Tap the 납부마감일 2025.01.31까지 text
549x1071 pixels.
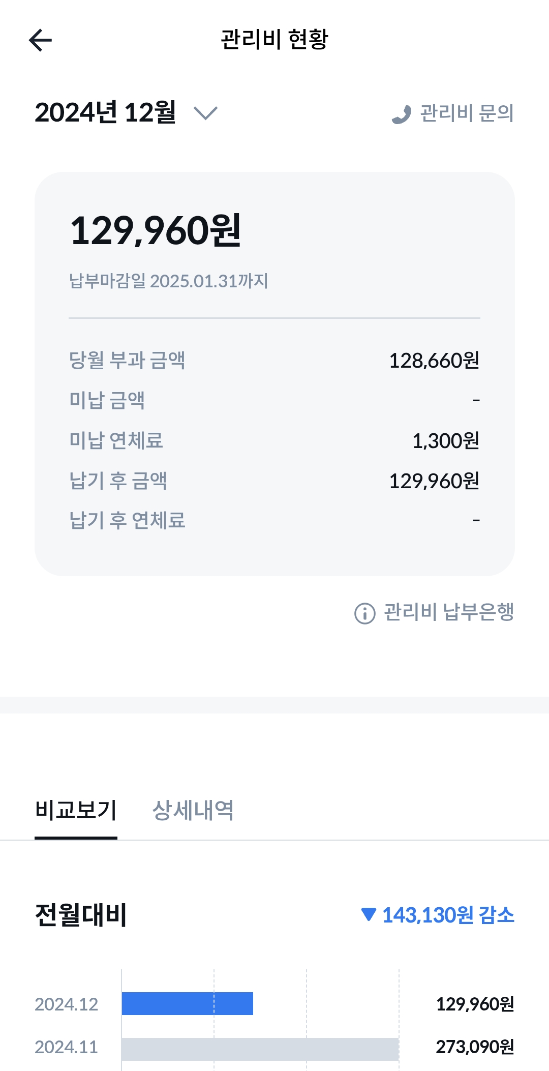pyautogui.click(x=168, y=281)
